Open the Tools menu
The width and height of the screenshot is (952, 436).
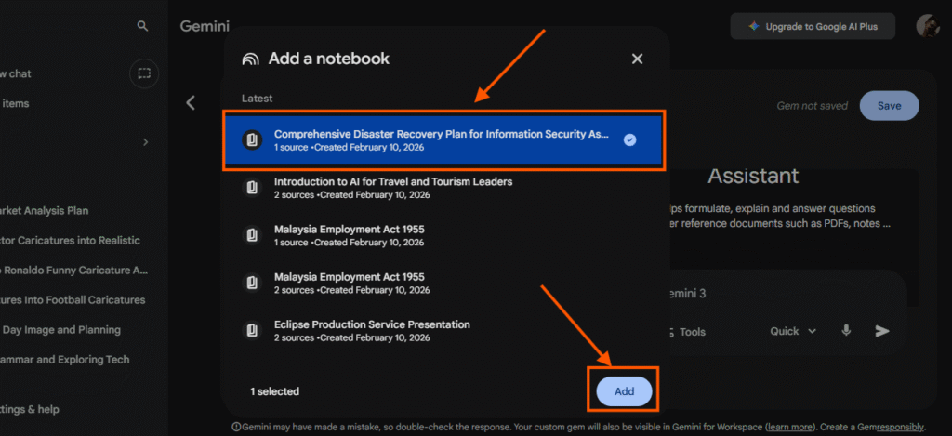tap(691, 332)
